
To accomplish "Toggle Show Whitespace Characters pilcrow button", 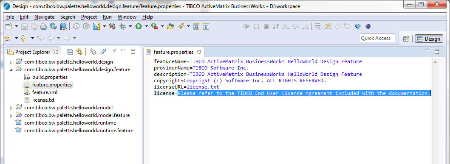I will pyautogui.click(x=206, y=27).
